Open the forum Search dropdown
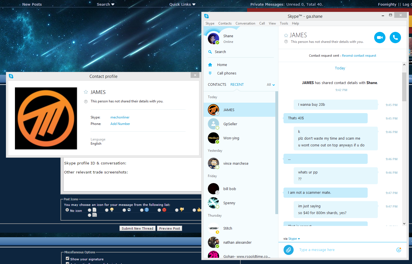Viewport: 412px width, 264px height. pos(106,4)
